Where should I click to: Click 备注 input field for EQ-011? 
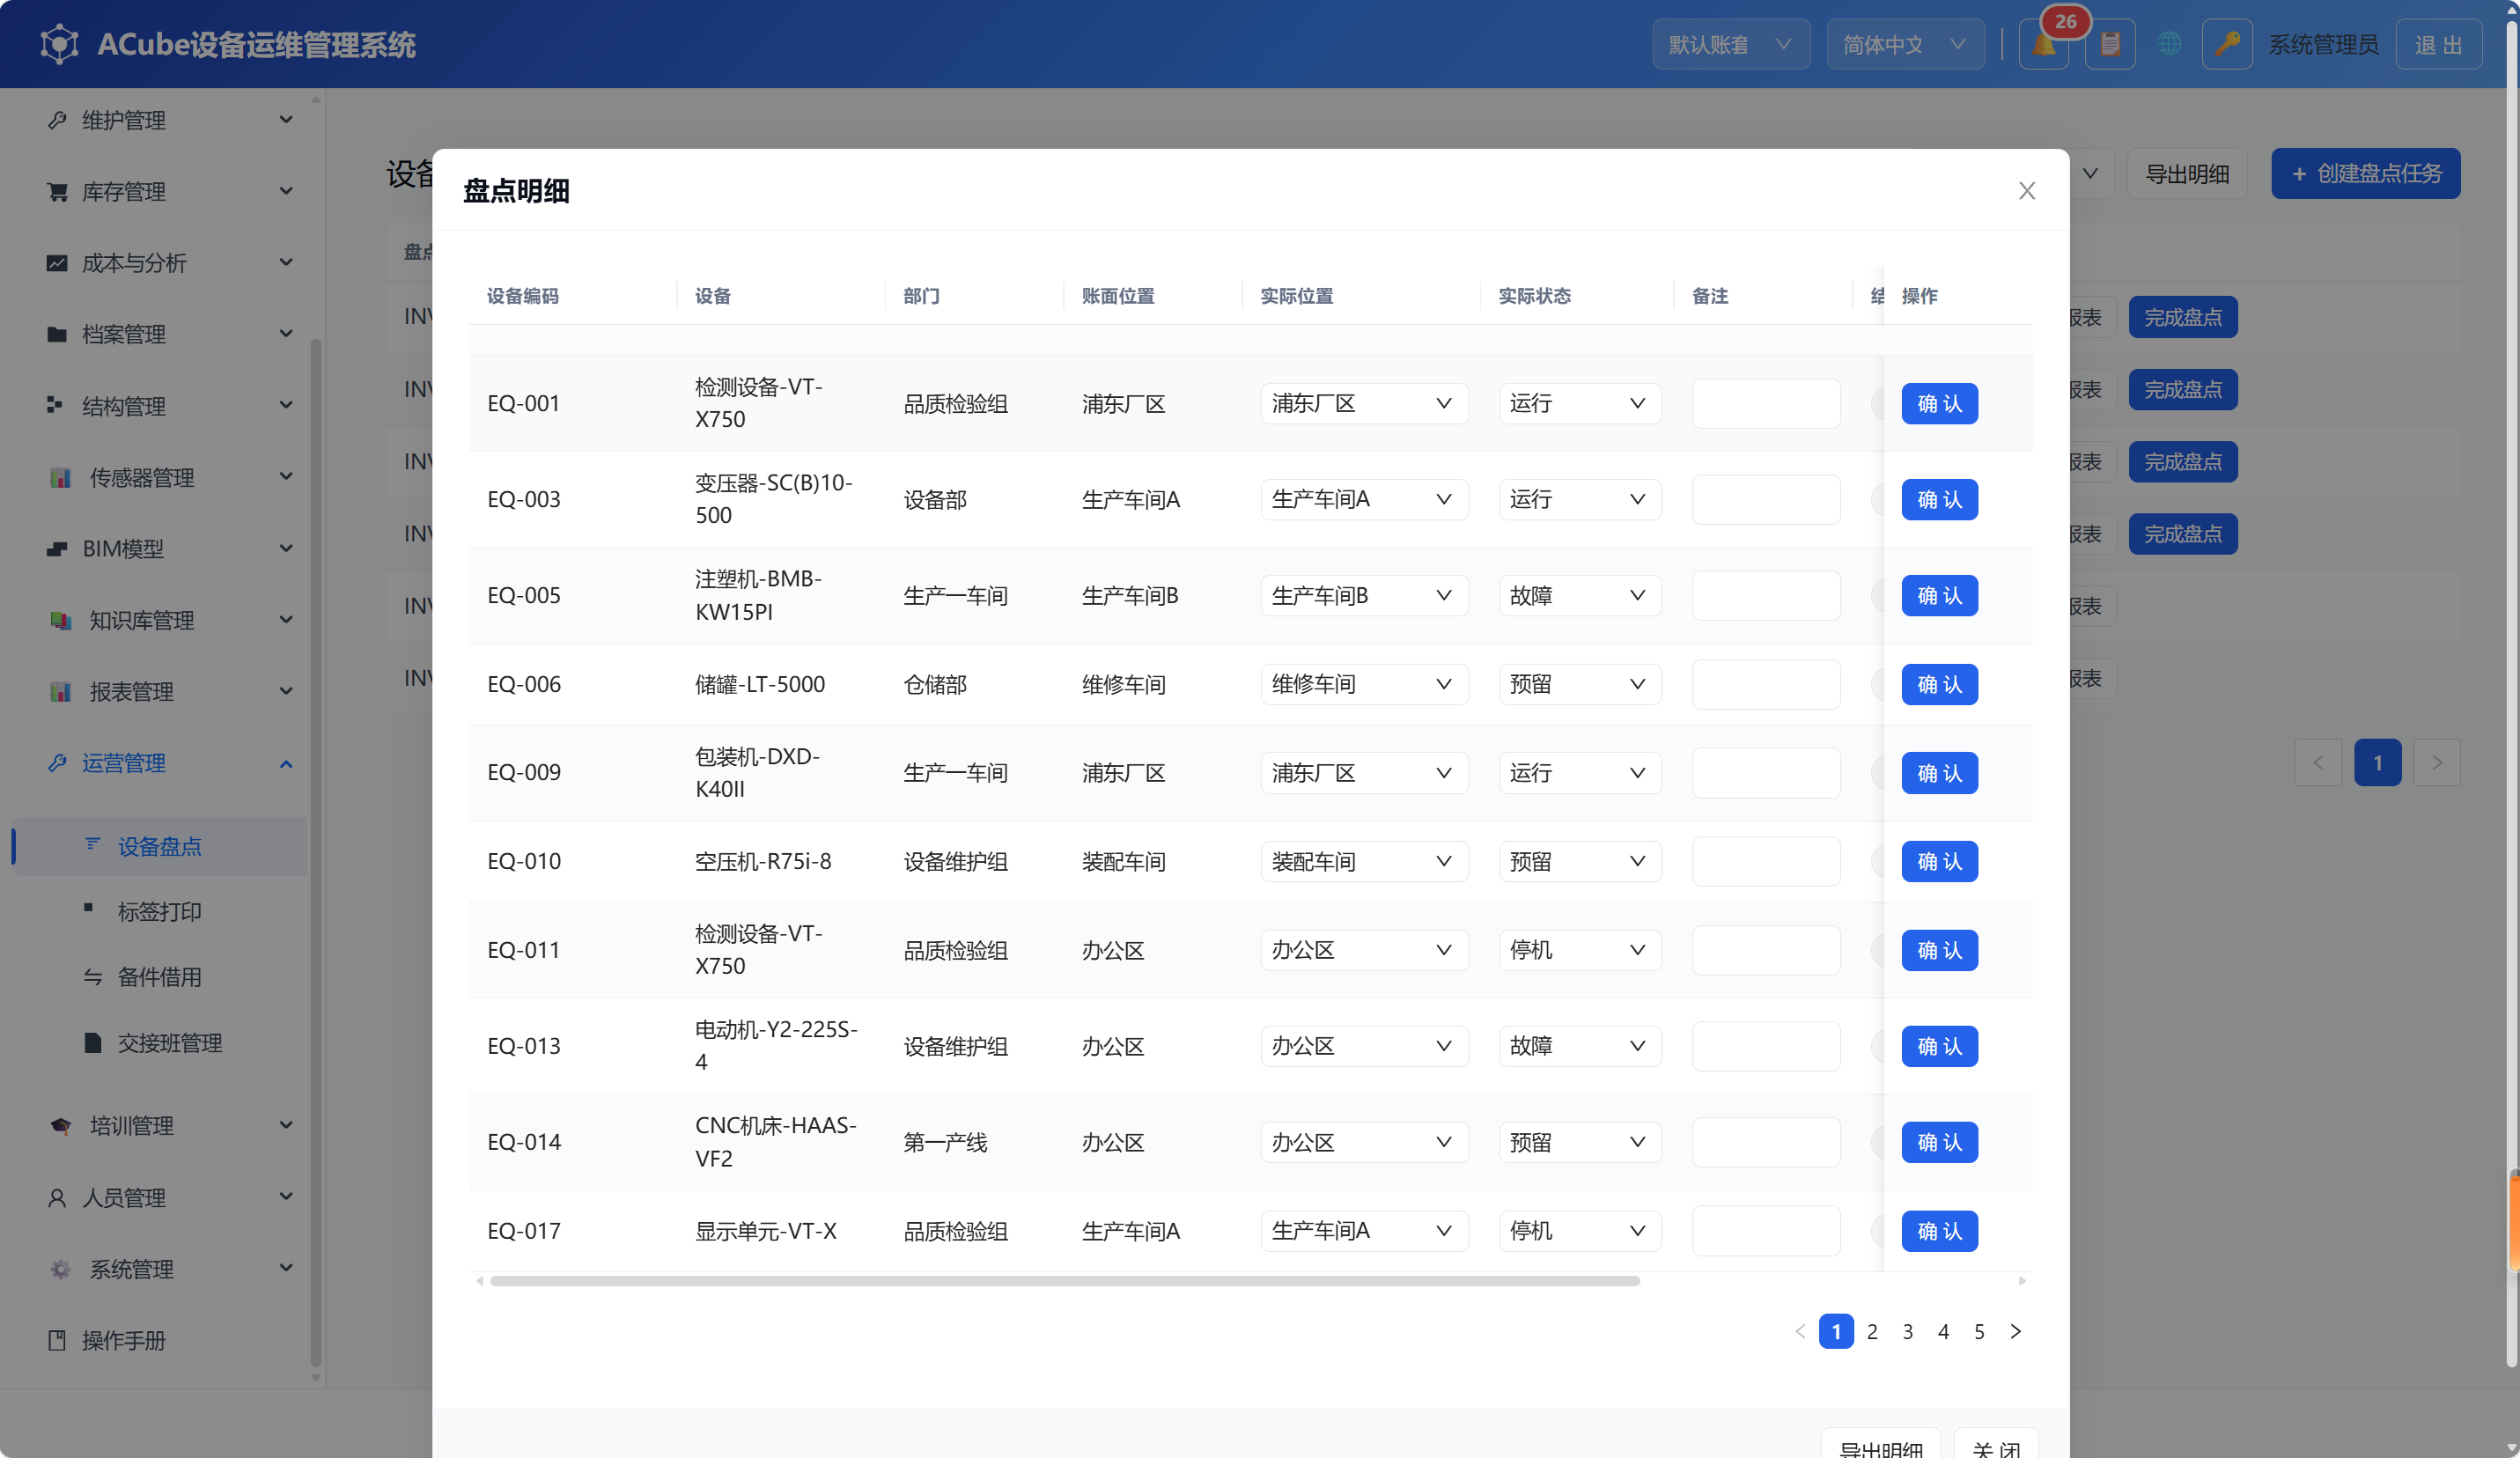(x=1766, y=950)
